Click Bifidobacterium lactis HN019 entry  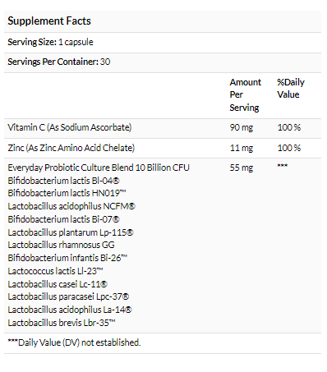(67, 193)
